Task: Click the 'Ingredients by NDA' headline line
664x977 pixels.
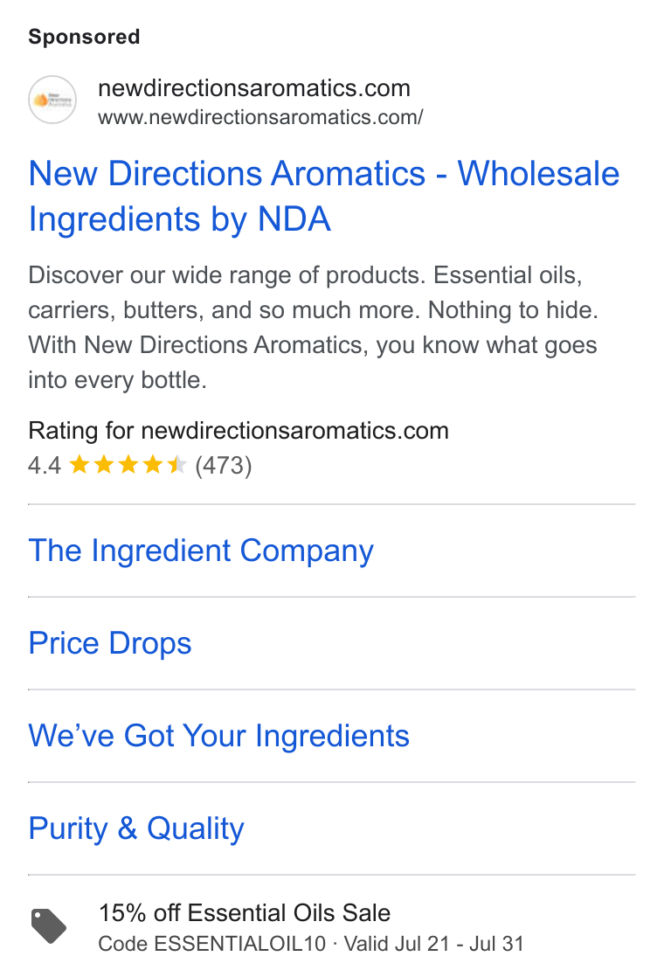Action: point(179,219)
